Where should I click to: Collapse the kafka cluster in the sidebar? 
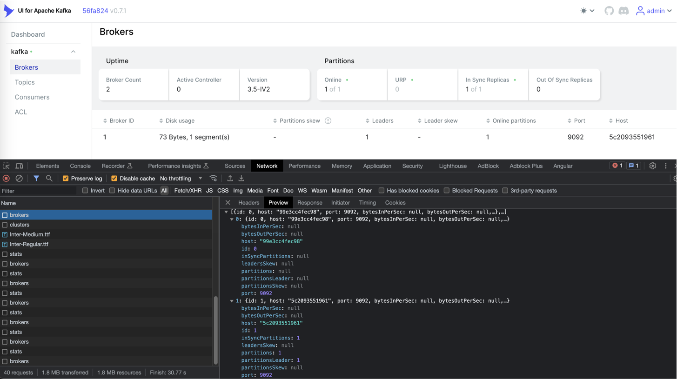[73, 51]
